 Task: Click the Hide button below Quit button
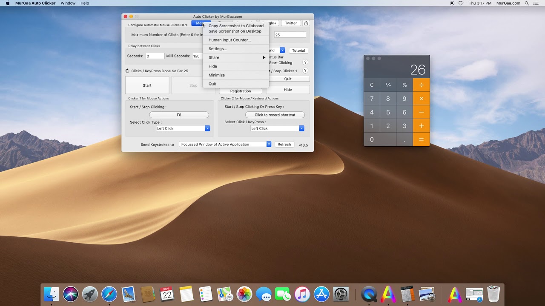click(288, 90)
